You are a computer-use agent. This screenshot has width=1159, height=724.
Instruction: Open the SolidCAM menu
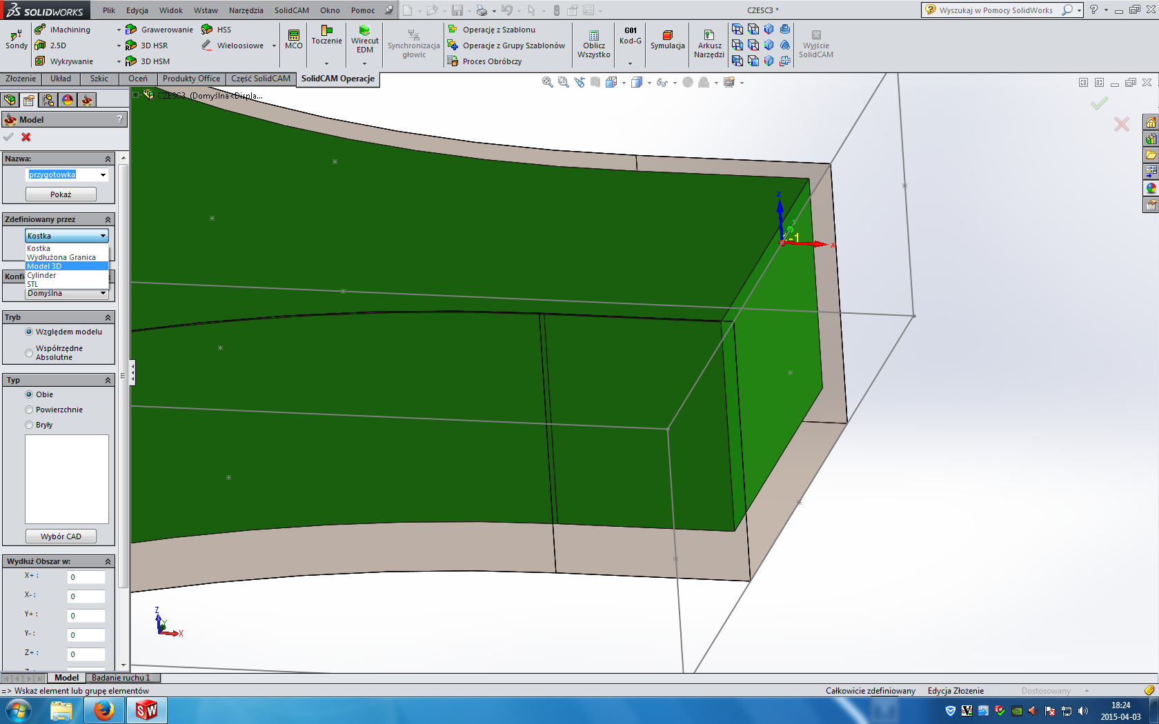[292, 10]
